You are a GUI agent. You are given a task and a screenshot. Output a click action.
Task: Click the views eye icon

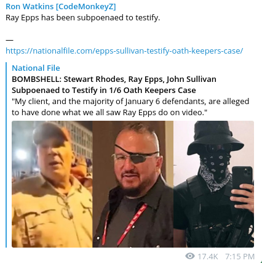[x=190, y=256]
